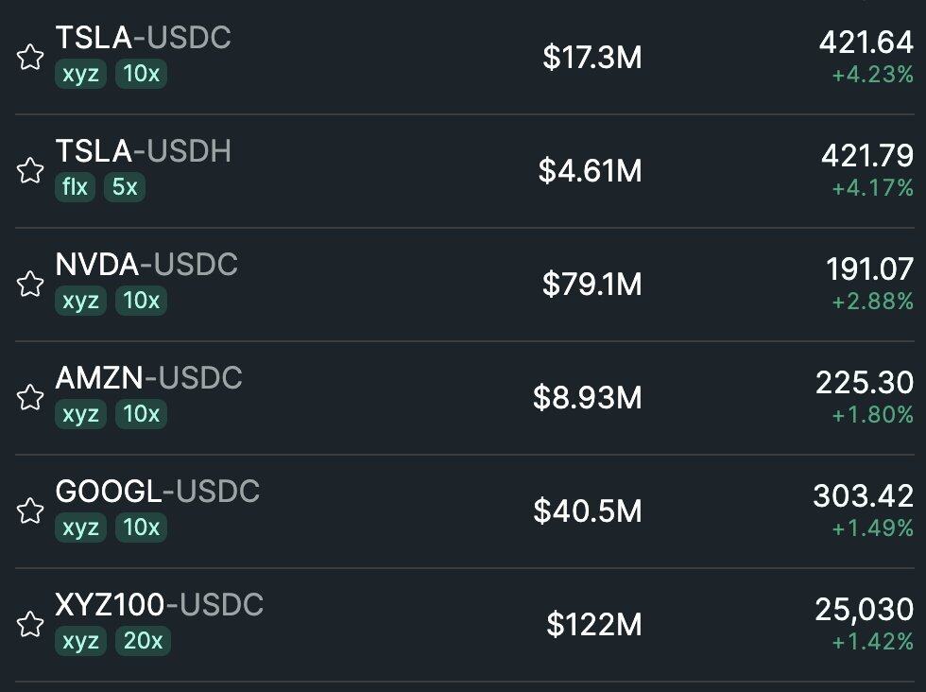Screen dimensions: 926x692
Task: Mark GOOGL-USDC as favorite with star
Action: point(30,511)
